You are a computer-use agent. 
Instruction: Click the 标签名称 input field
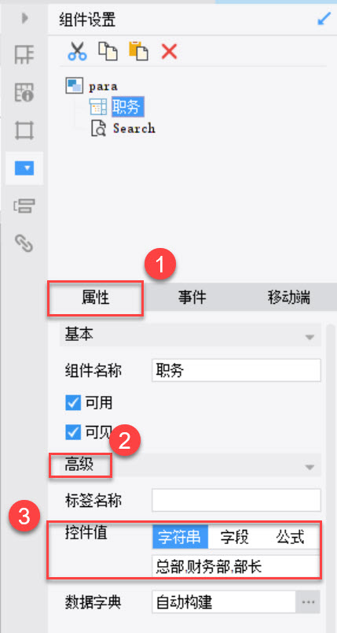(x=236, y=500)
